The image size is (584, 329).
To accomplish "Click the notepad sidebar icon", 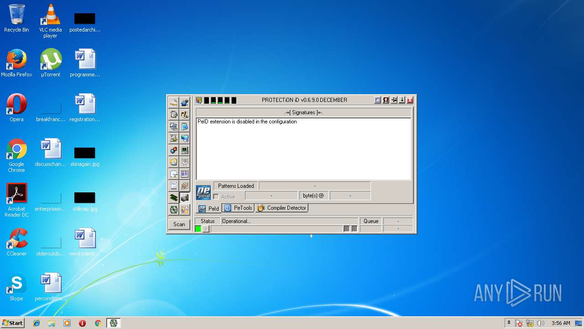I will point(173,186).
